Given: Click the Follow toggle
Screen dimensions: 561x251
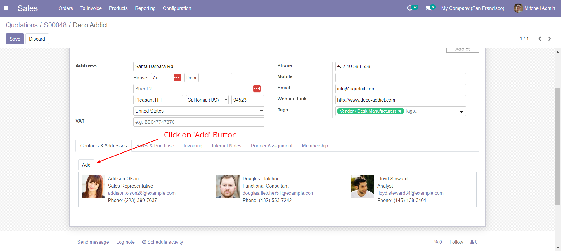Looking at the screenshot, I should [456, 242].
